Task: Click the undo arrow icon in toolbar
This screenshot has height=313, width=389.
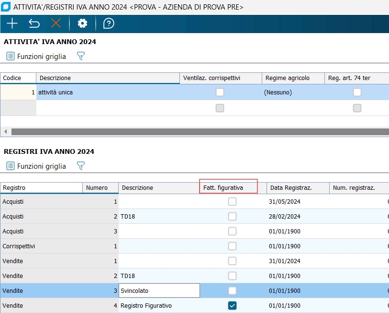Action: click(34, 23)
